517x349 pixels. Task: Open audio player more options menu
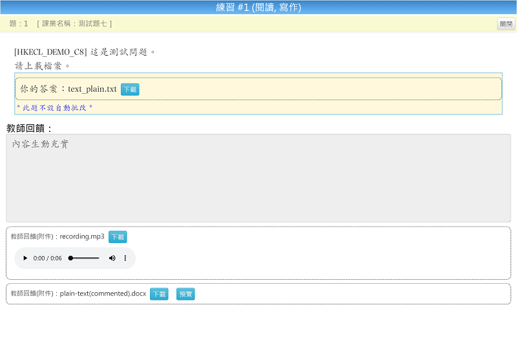[125, 258]
